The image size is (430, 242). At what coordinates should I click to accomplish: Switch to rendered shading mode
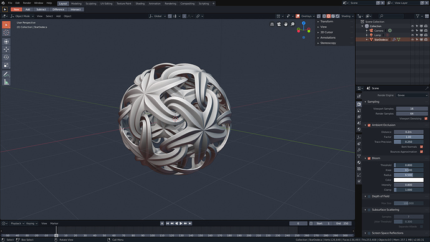338,16
